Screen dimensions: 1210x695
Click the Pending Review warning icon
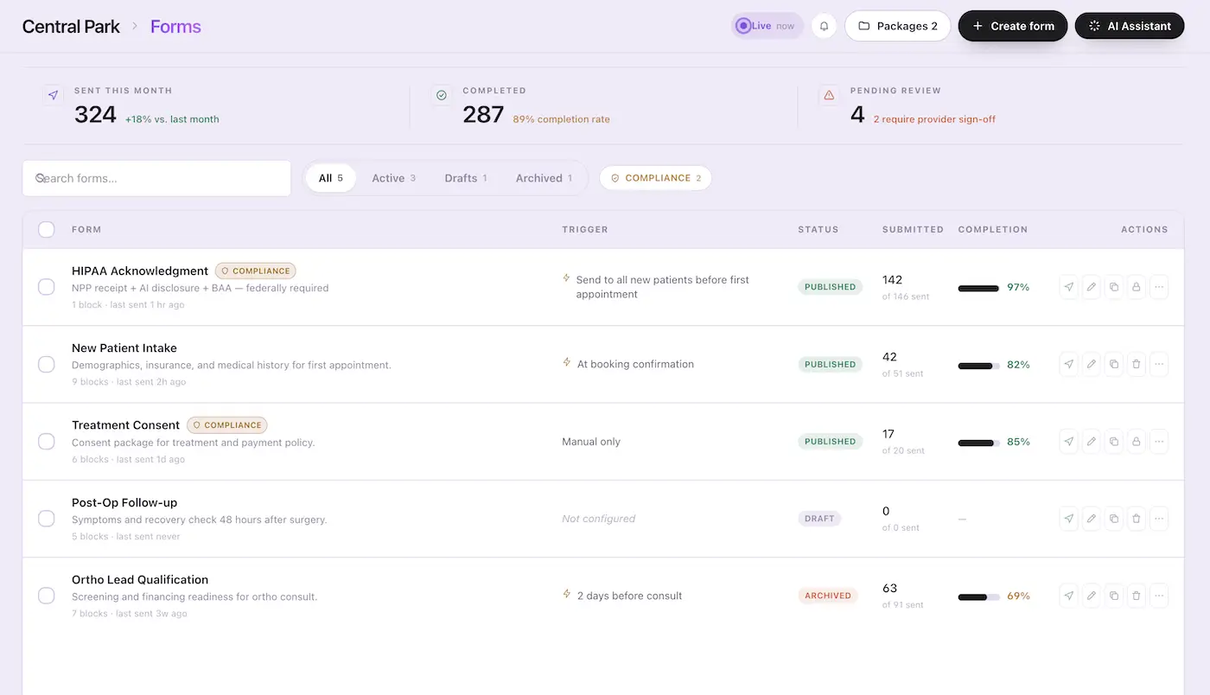(829, 95)
